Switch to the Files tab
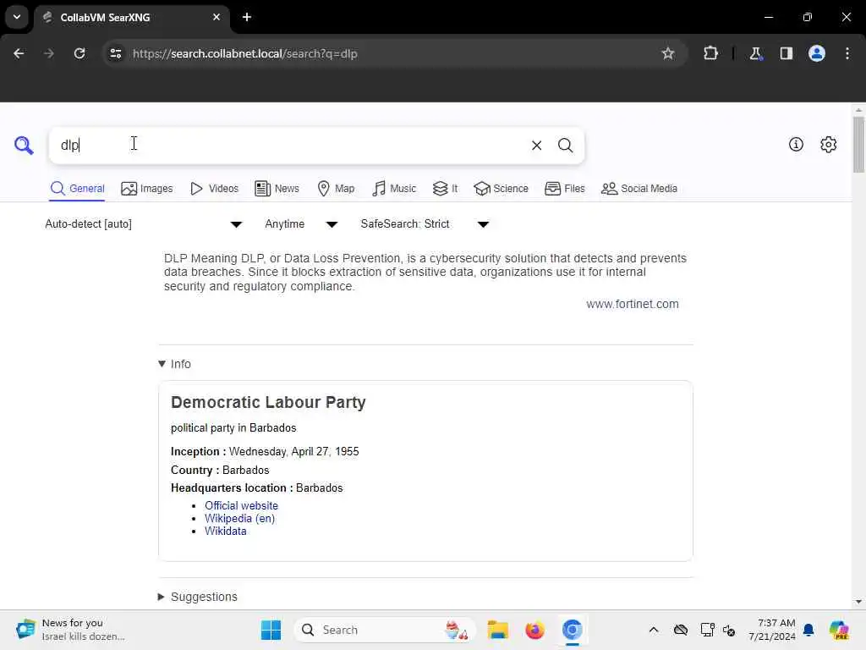The image size is (866, 650). (564, 189)
